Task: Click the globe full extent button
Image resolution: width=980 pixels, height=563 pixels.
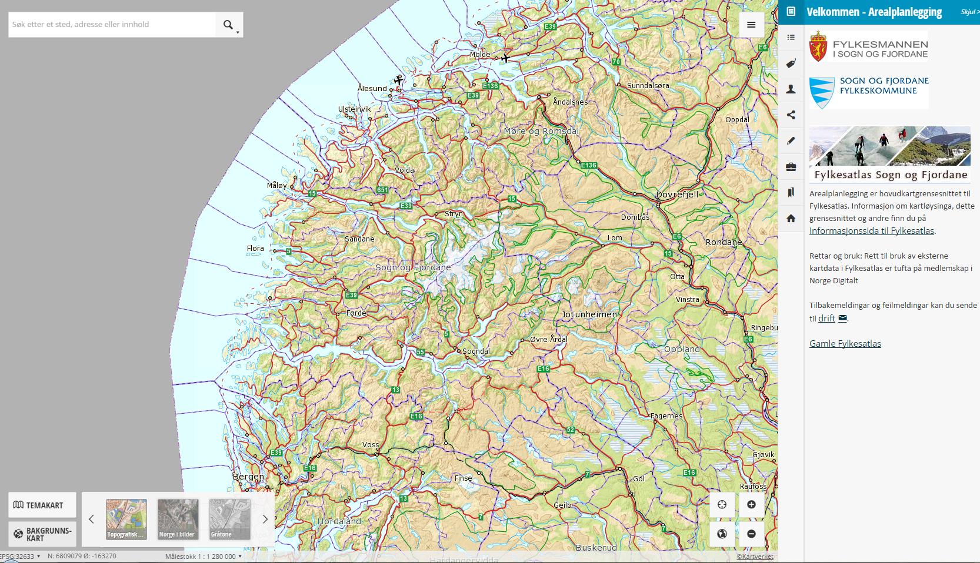Action: (x=722, y=534)
